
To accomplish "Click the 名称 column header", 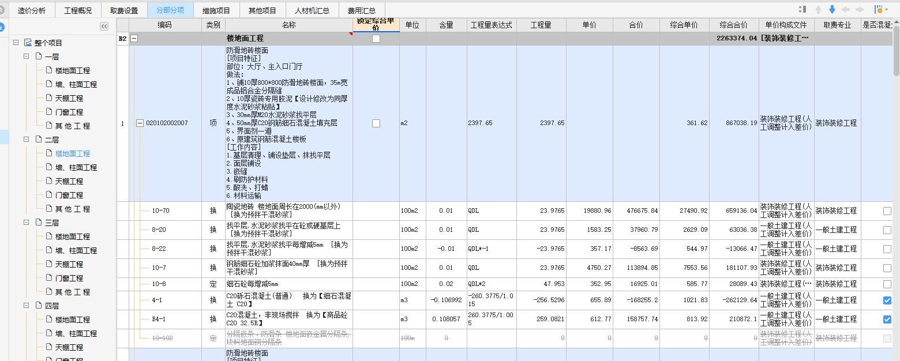I will [289, 25].
